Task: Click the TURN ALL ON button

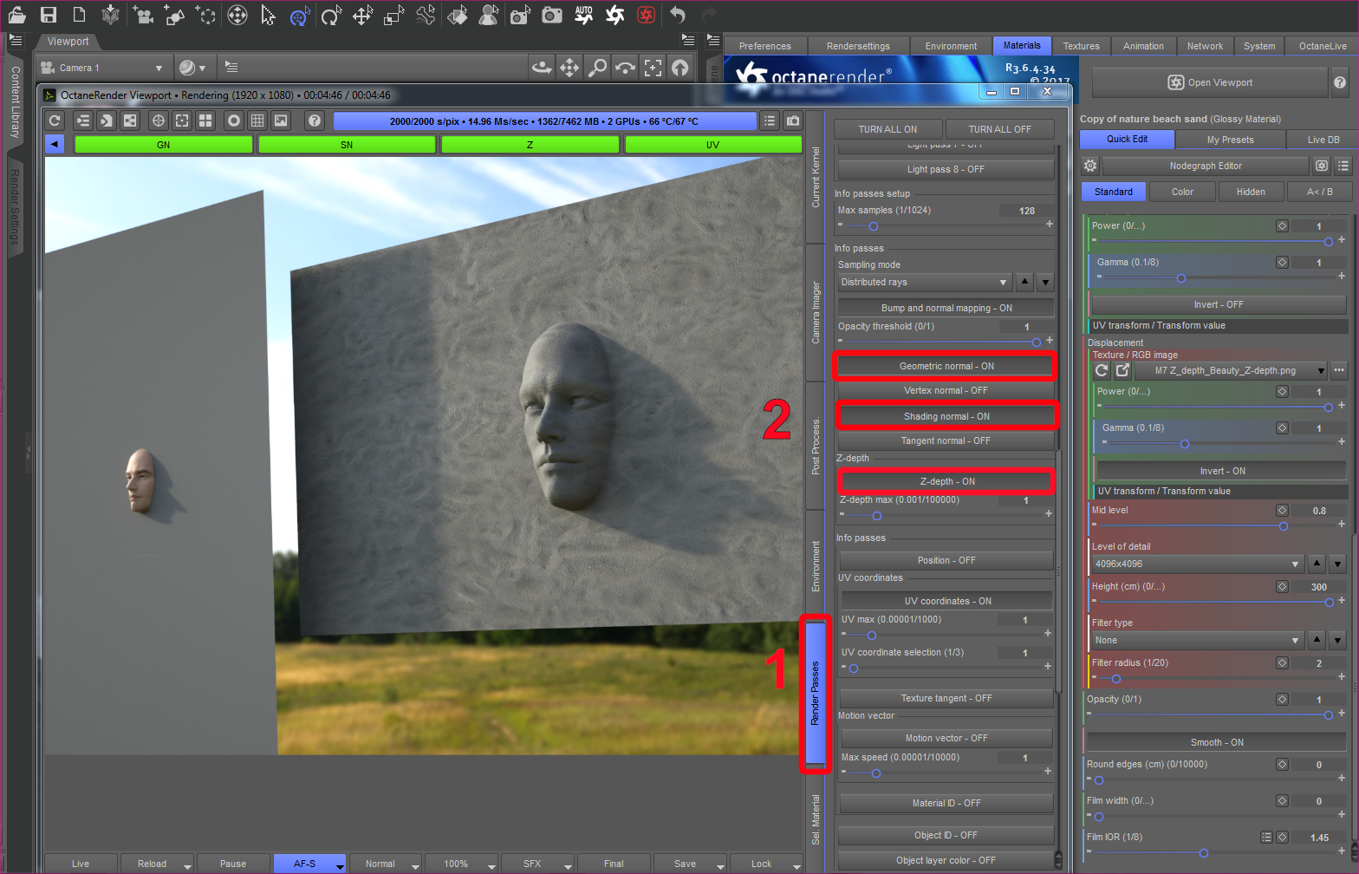Action: (888, 129)
